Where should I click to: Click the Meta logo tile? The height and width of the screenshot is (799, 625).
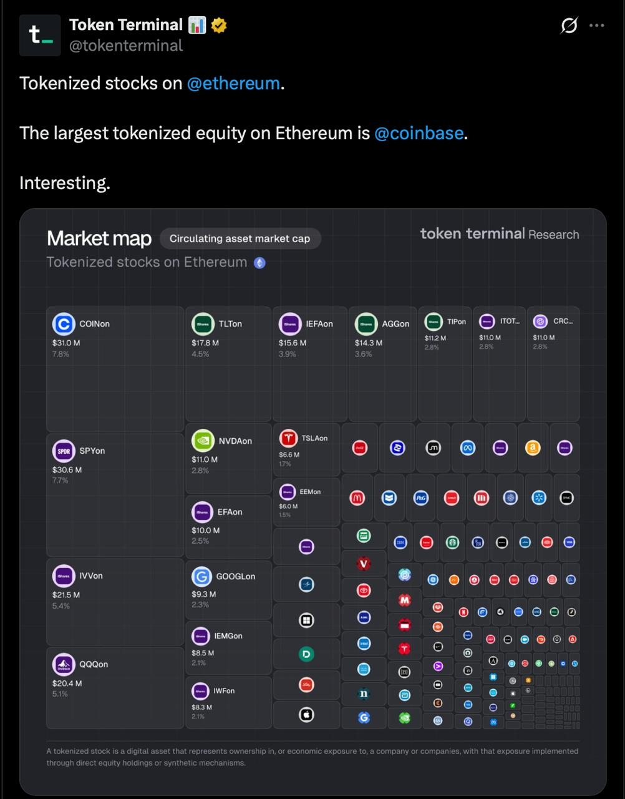pos(467,448)
